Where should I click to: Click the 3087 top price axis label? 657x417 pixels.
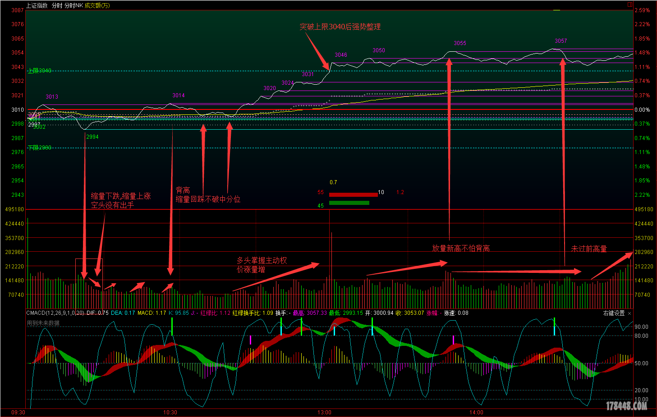pyautogui.click(x=18, y=10)
